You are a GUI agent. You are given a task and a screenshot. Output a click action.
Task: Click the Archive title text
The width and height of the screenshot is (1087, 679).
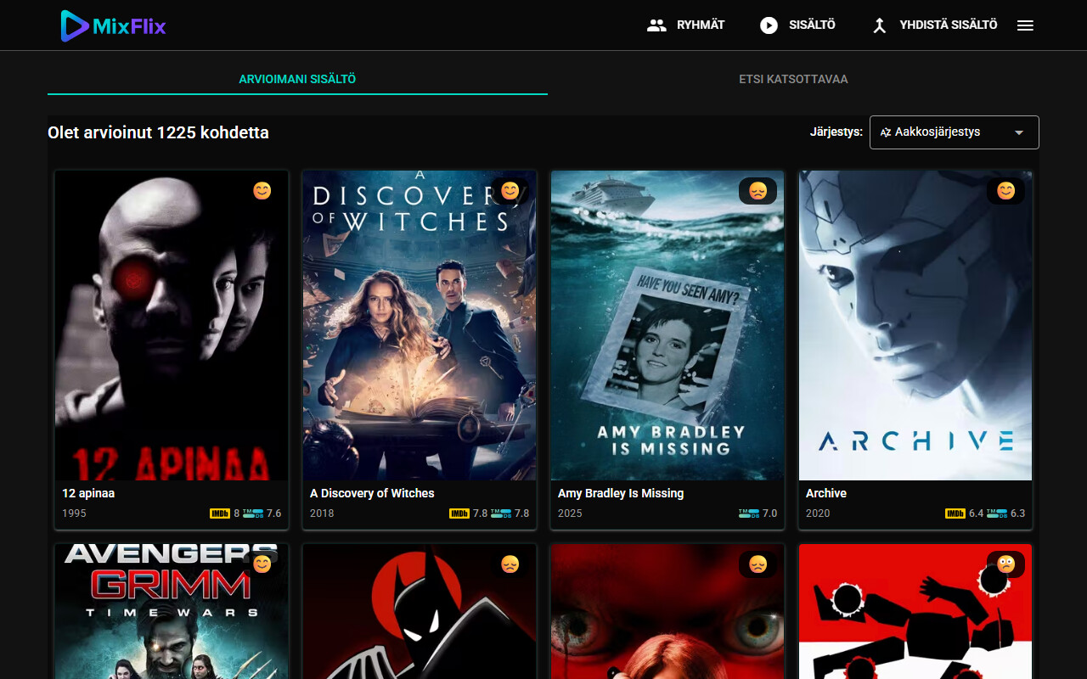click(x=826, y=493)
